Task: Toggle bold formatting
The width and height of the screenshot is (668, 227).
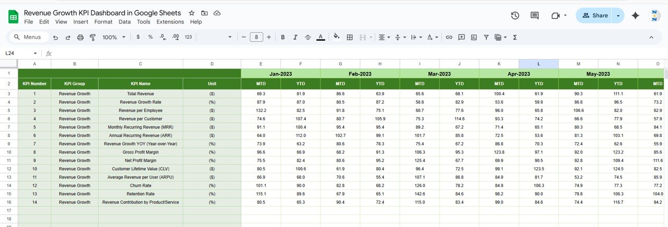Action: [x=283, y=37]
